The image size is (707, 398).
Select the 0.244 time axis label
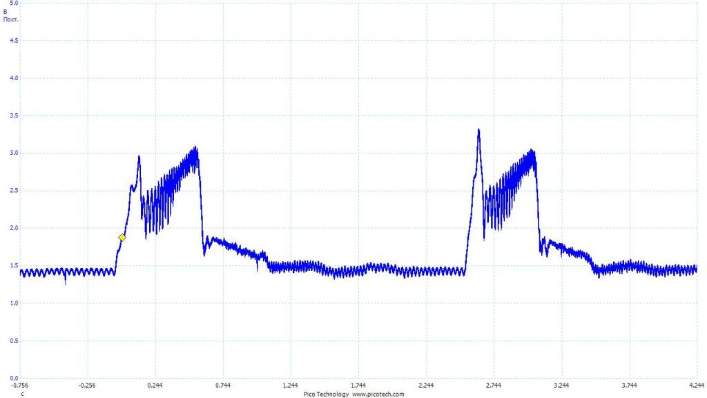[x=155, y=386]
